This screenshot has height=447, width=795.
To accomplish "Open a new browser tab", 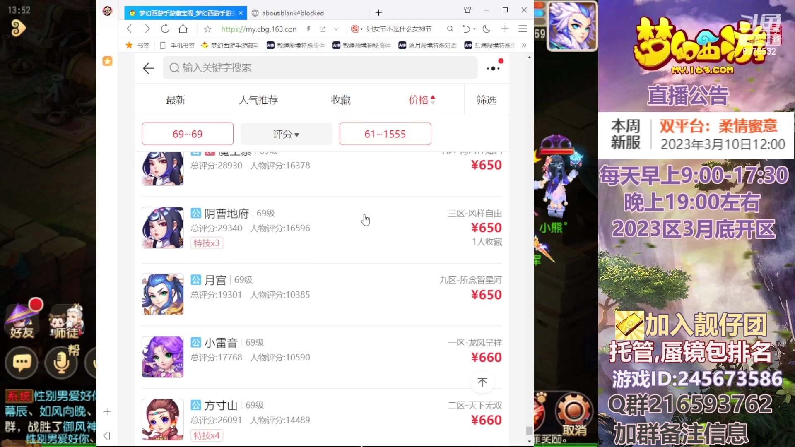I will 378,13.
